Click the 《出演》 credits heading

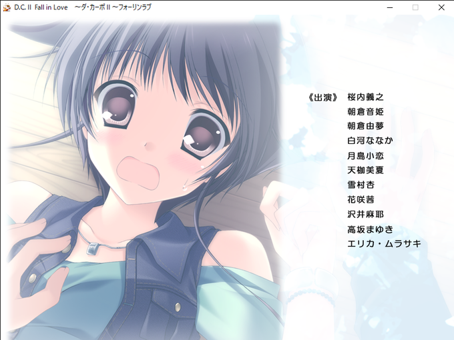point(322,97)
